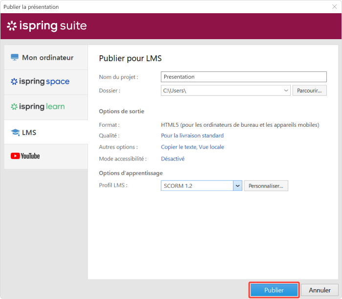Open the Mon ordinateur publishing tab
Image resolution: width=342 pixels, height=299 pixels.
46,57
